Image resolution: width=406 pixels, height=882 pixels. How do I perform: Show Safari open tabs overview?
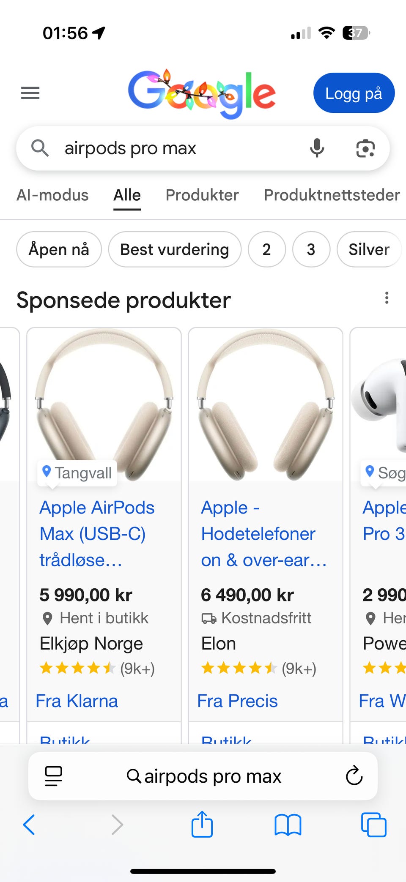tap(374, 825)
